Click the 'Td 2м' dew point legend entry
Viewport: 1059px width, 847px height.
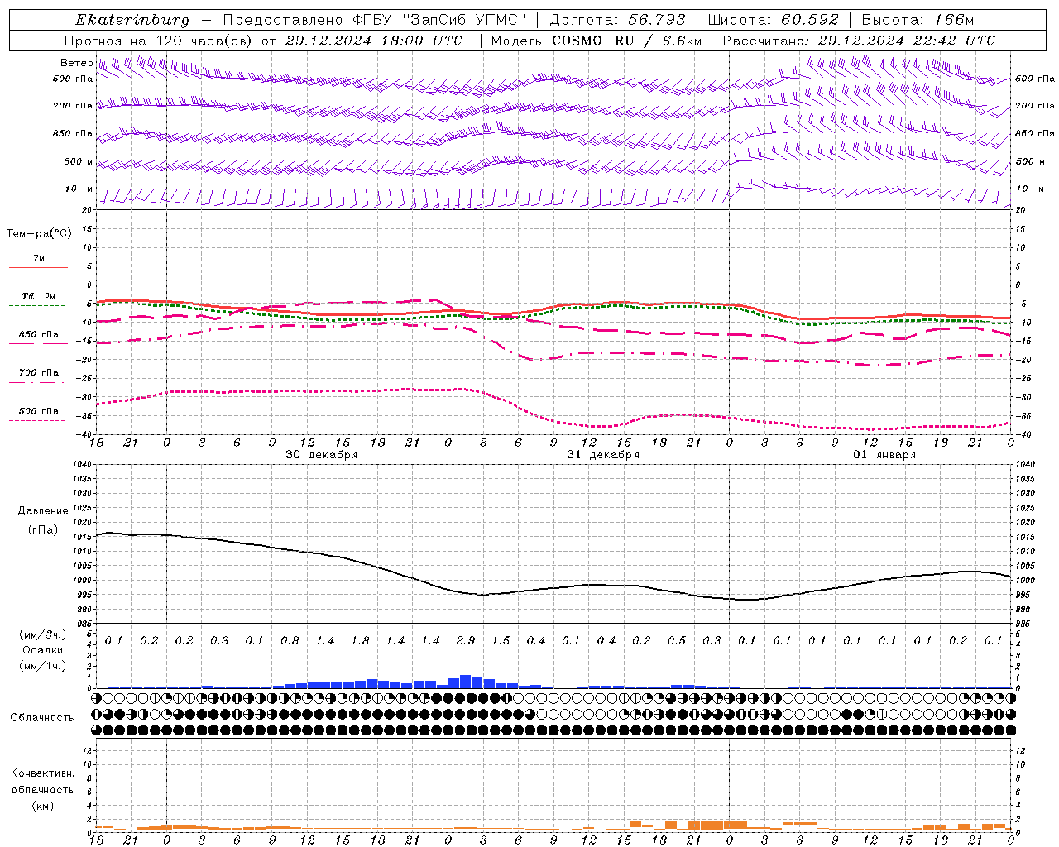pos(39,296)
